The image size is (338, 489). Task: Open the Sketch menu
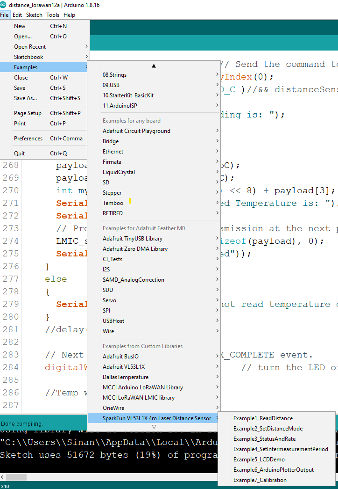click(34, 15)
